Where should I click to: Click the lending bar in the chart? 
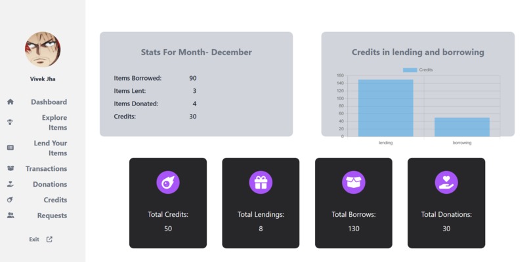click(386, 108)
